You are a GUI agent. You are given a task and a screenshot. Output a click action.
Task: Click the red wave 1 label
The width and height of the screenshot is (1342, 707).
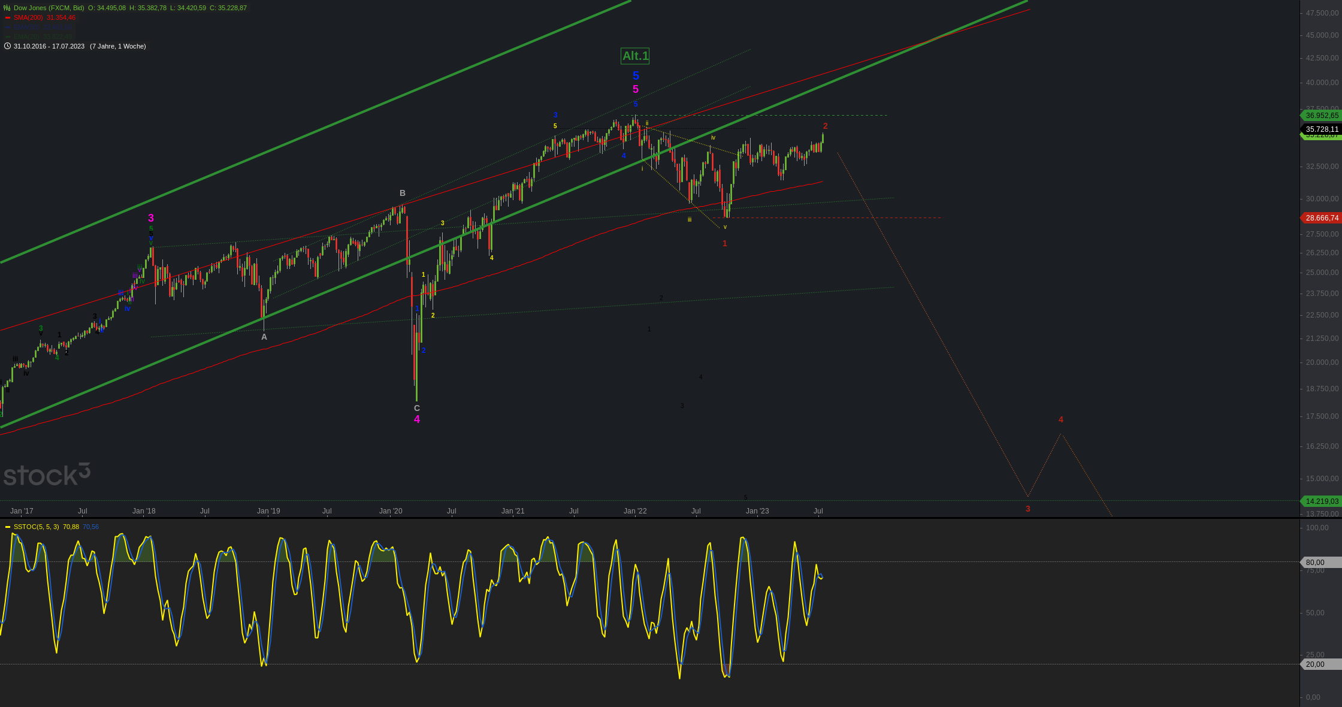pos(725,243)
